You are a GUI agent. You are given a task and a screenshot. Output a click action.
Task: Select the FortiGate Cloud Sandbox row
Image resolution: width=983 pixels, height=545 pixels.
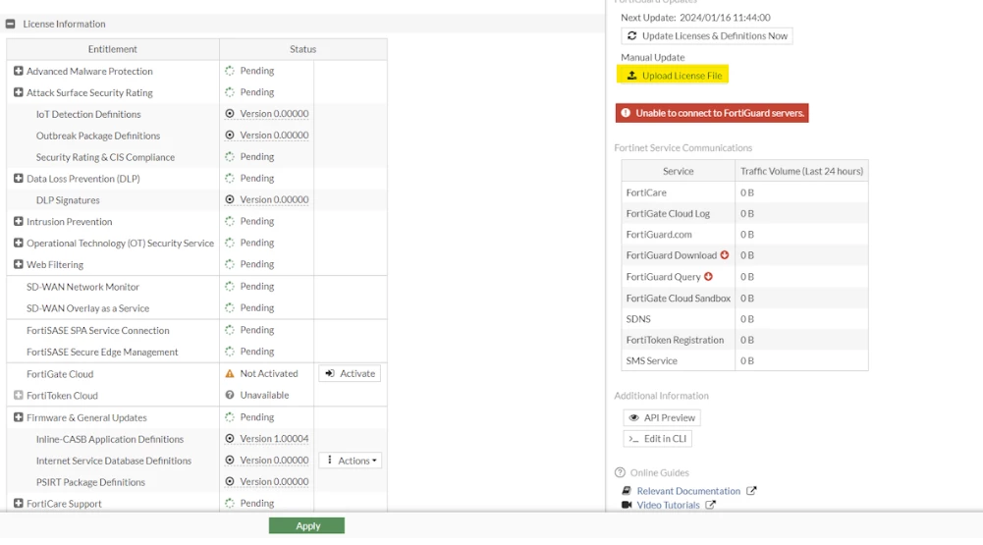pos(744,298)
